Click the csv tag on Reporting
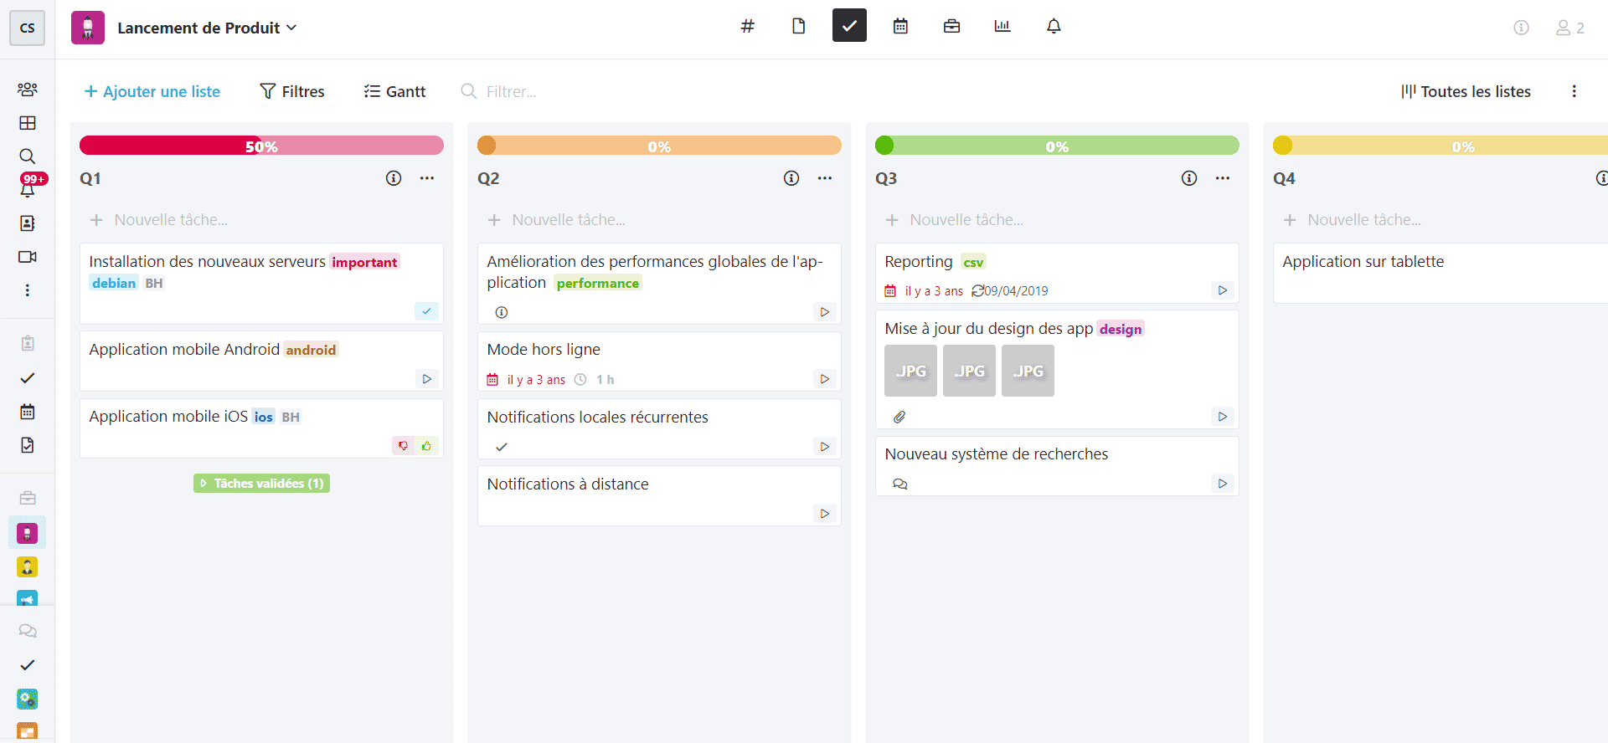Viewport: 1608px width, 743px height. click(973, 262)
